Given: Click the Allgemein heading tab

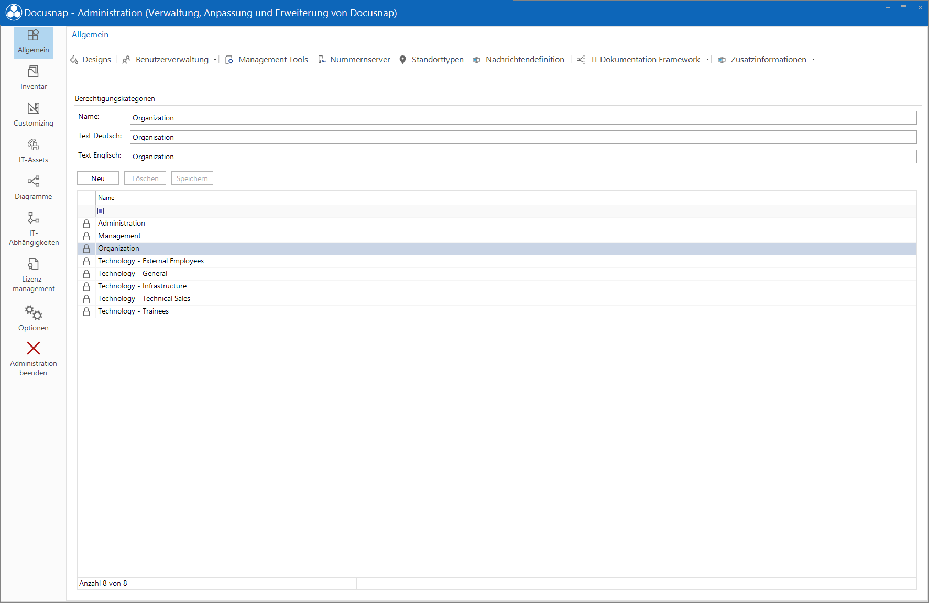Looking at the screenshot, I should click(90, 35).
